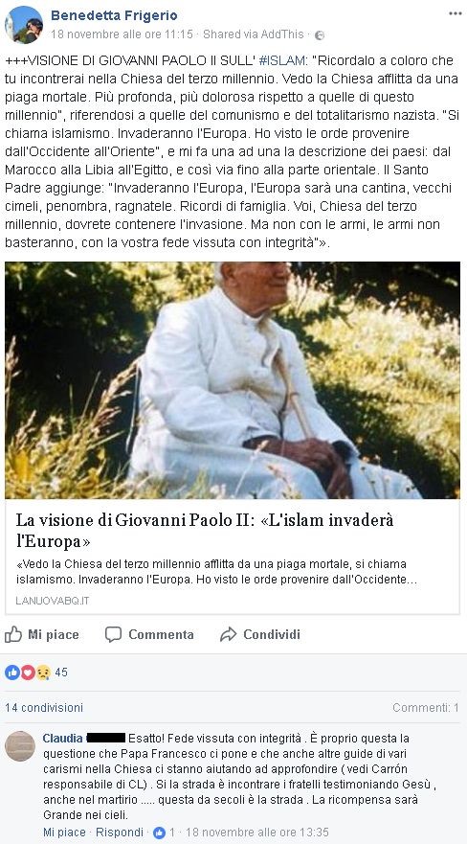Click the like icon on Claudia's comment
The width and height of the screenshot is (467, 844).
tap(159, 833)
